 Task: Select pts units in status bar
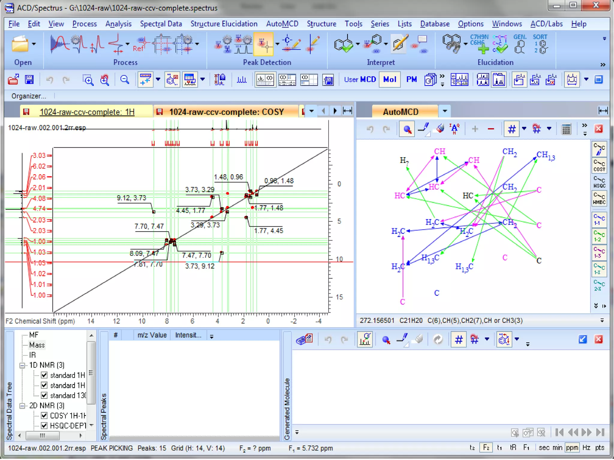(x=600, y=448)
